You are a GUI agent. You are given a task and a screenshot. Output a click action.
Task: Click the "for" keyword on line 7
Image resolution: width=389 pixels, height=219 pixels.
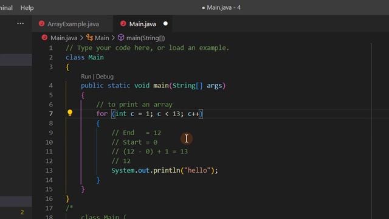pos(102,114)
